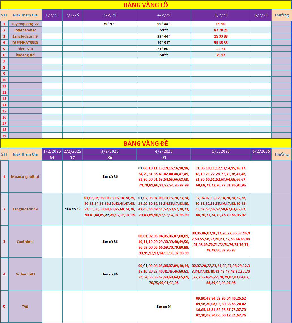Select the "dàn có 17" cell
The image size is (292, 323).
coord(72,209)
